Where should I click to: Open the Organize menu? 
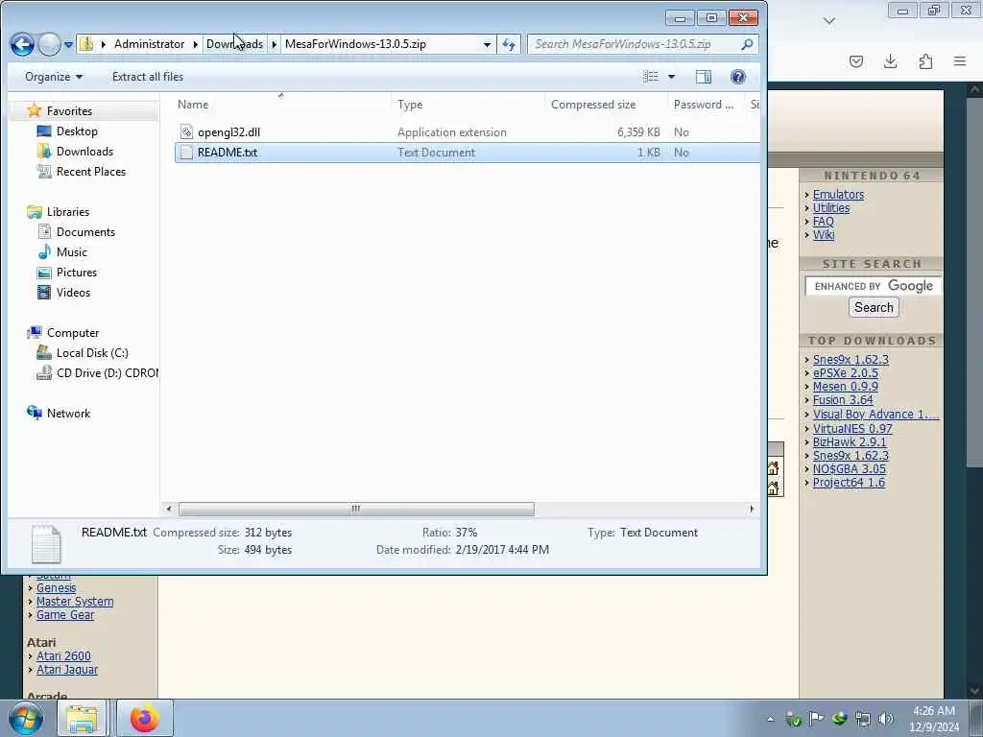click(54, 77)
